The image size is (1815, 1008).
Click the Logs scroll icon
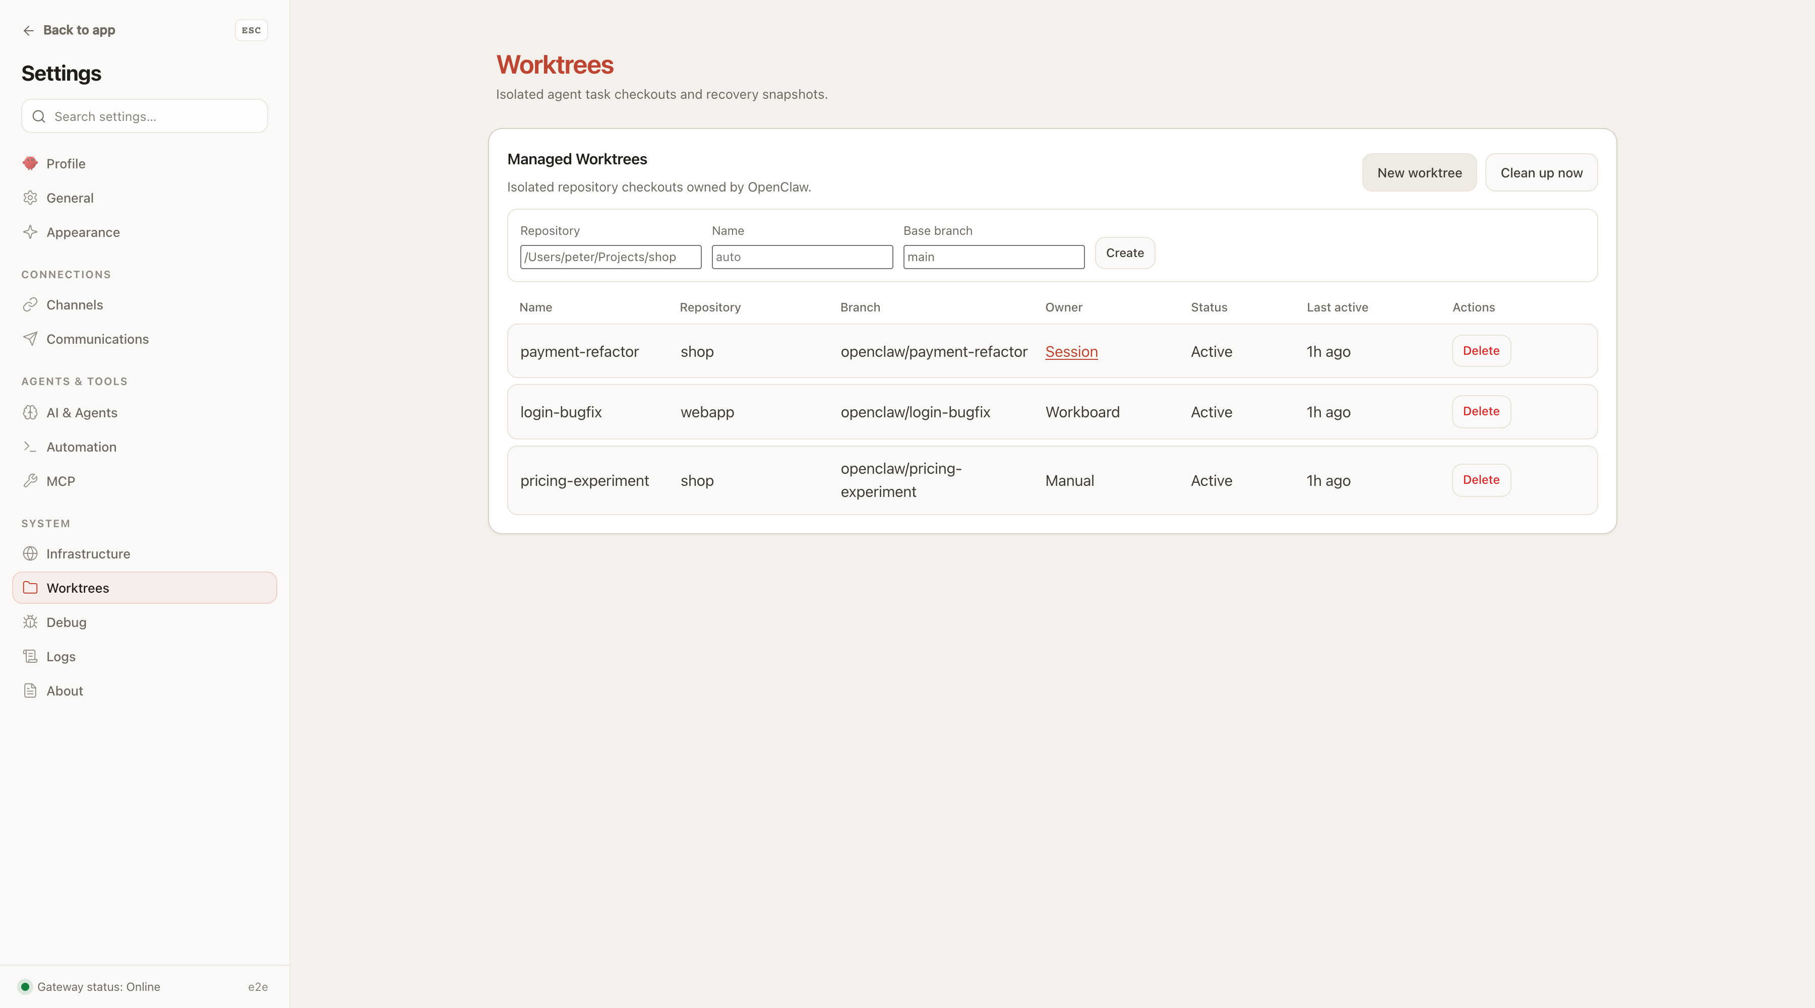click(x=30, y=657)
